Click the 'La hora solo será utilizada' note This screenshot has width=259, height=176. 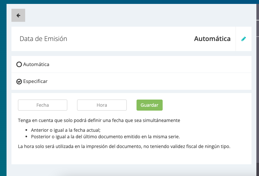click(124, 146)
